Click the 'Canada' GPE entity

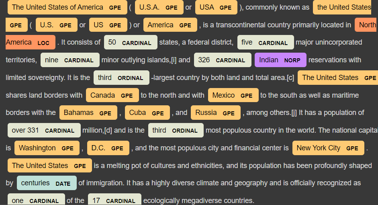point(112,95)
